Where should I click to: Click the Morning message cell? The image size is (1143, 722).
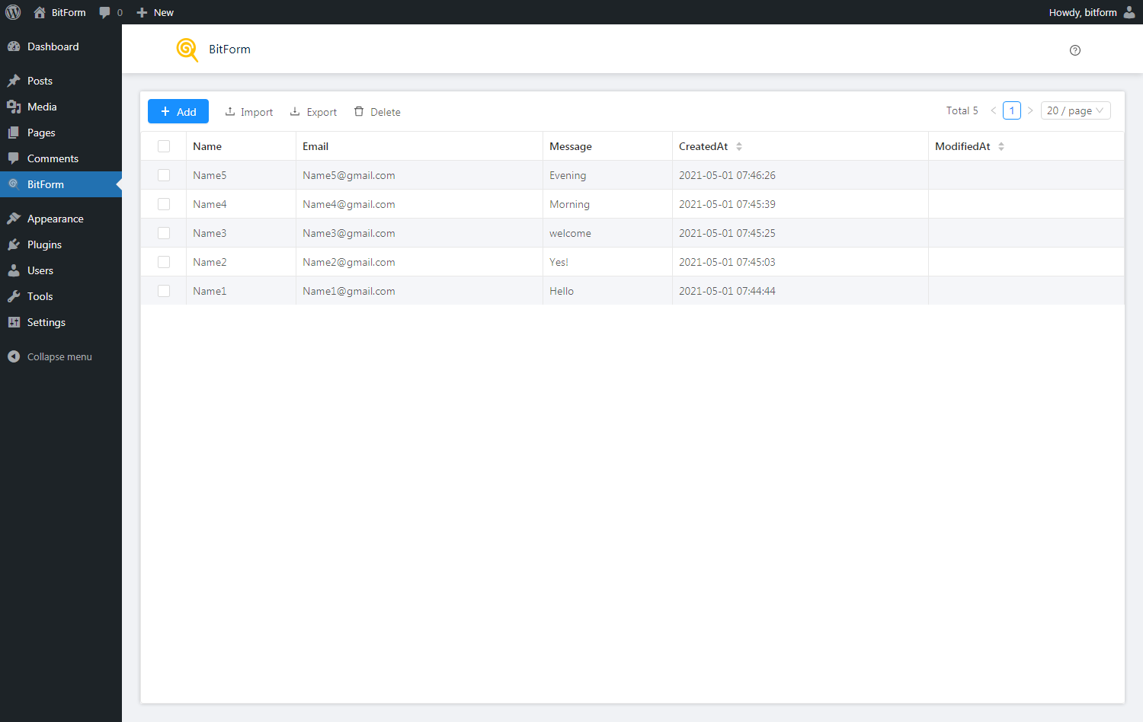[607, 204]
